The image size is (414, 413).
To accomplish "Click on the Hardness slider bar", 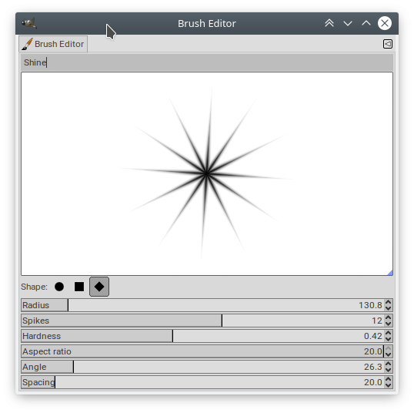I will pos(203,336).
